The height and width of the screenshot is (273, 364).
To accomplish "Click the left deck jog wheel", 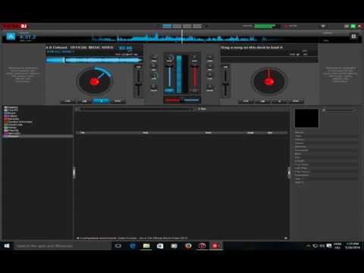I will point(95,81).
